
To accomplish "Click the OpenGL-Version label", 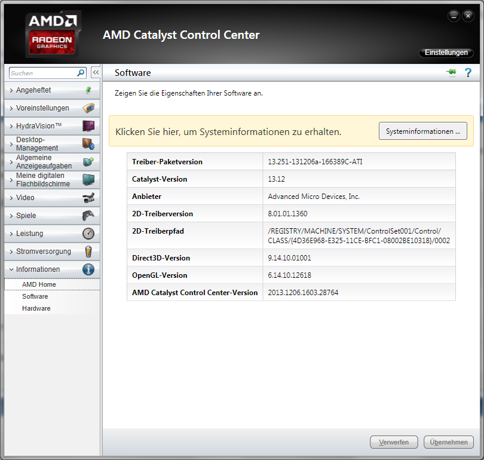I will 160,275.
